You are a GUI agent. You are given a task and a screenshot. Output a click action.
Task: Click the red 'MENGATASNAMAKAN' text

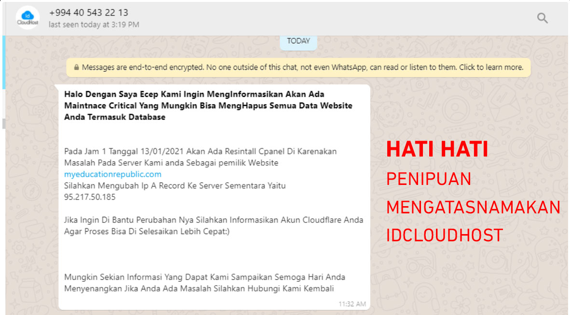(474, 208)
